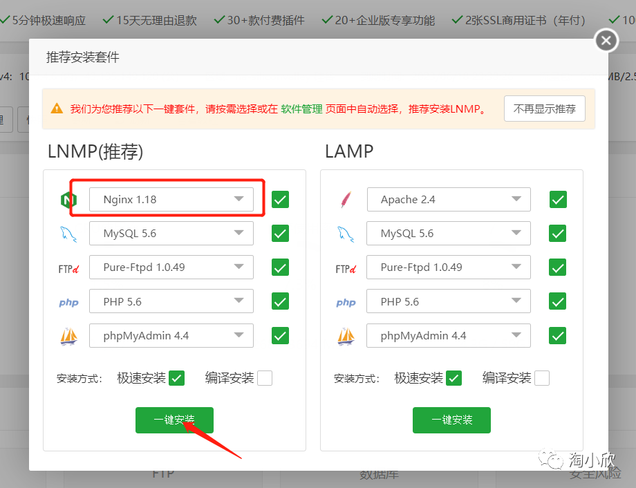Uncheck the Apache 2.4 checkbox
This screenshot has height=488, width=636.
(558, 200)
